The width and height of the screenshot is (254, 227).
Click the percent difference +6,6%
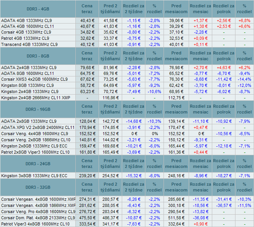244,26
